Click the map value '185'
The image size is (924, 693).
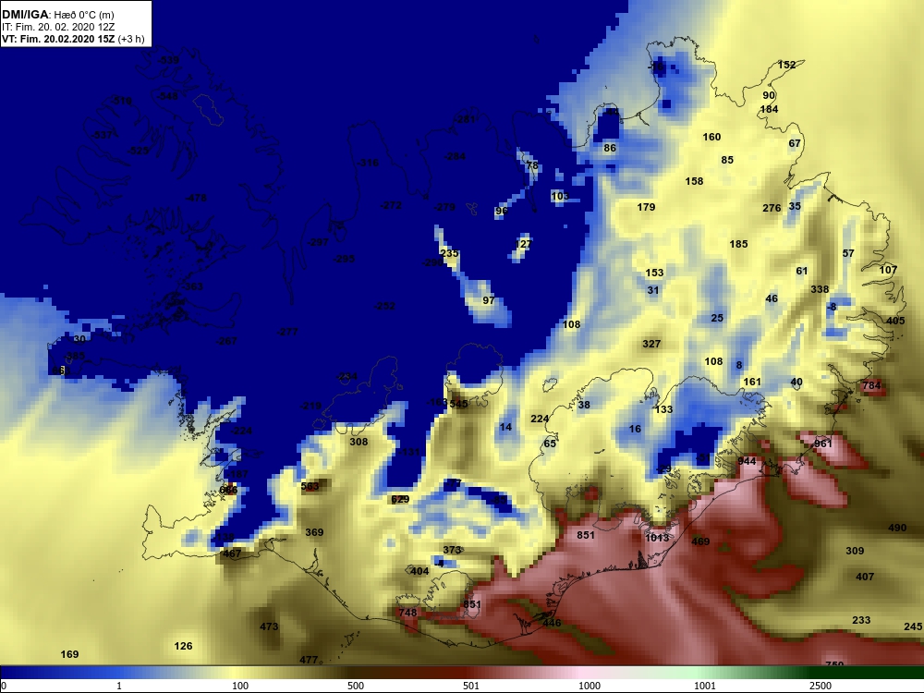pyautogui.click(x=738, y=244)
